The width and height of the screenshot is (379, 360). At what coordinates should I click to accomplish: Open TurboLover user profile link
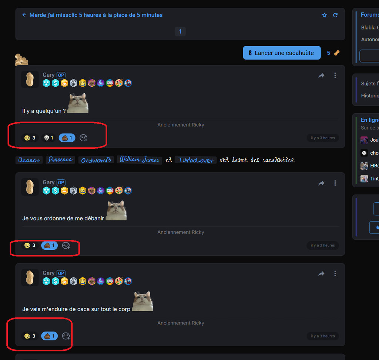195,160
